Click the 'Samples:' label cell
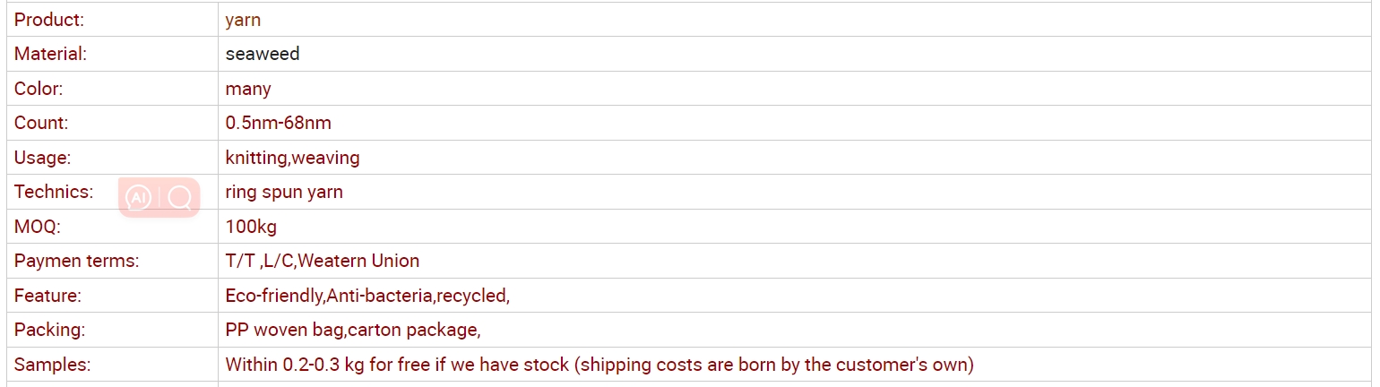 coord(112,365)
